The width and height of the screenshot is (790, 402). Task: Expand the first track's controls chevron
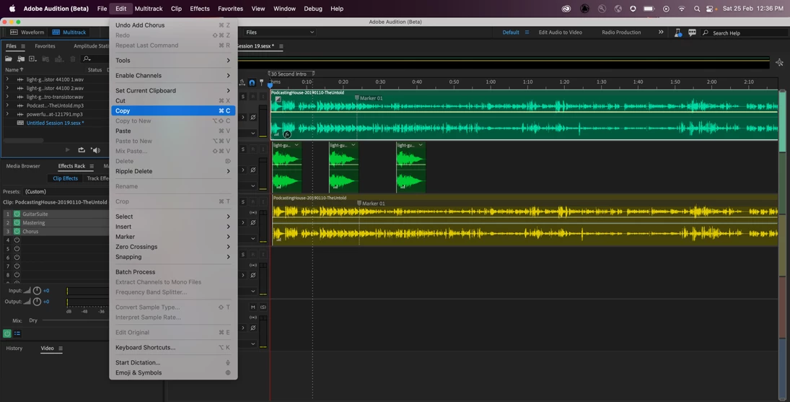(x=243, y=118)
